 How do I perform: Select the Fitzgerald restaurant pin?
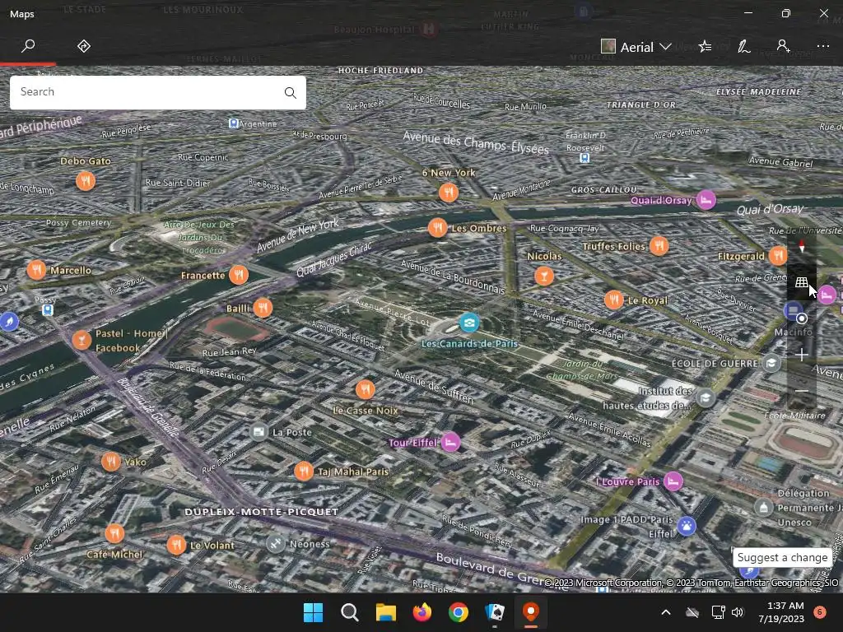[x=777, y=256]
